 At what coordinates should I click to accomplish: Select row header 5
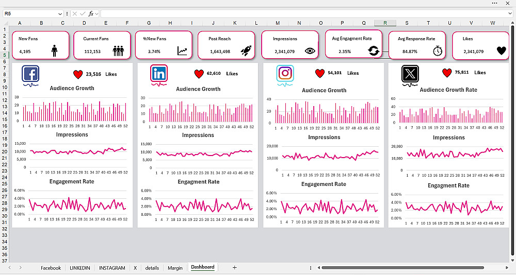pos(5,55)
